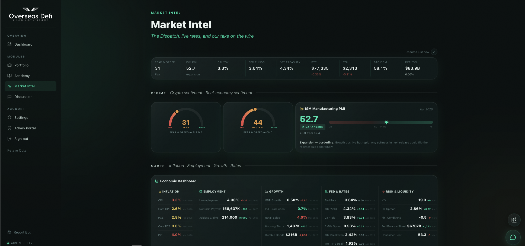The height and width of the screenshot is (246, 525).
Task: Click the Fear & Greed ticker tile
Action: (x=167, y=68)
